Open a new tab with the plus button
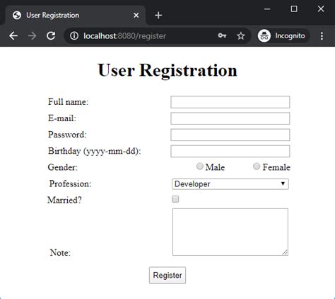This screenshot has width=335, height=299. 158,16
